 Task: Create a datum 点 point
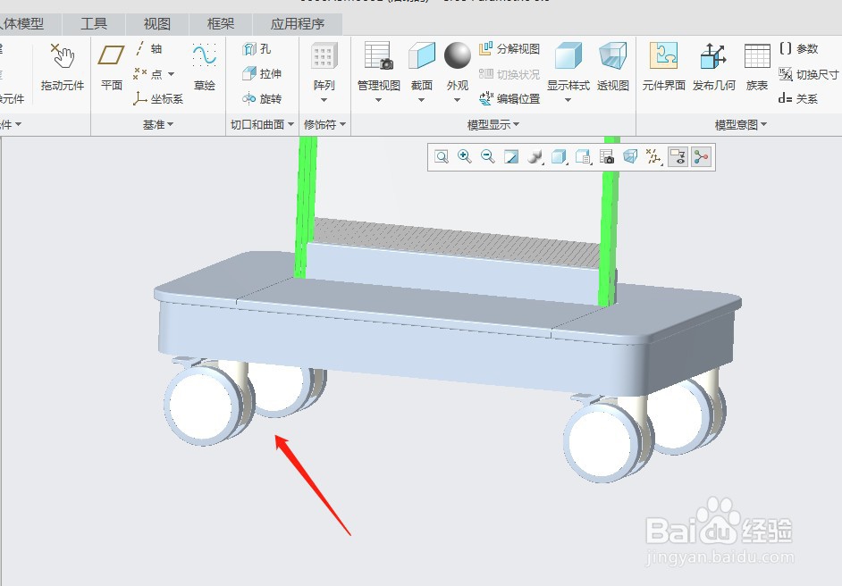coord(148,73)
